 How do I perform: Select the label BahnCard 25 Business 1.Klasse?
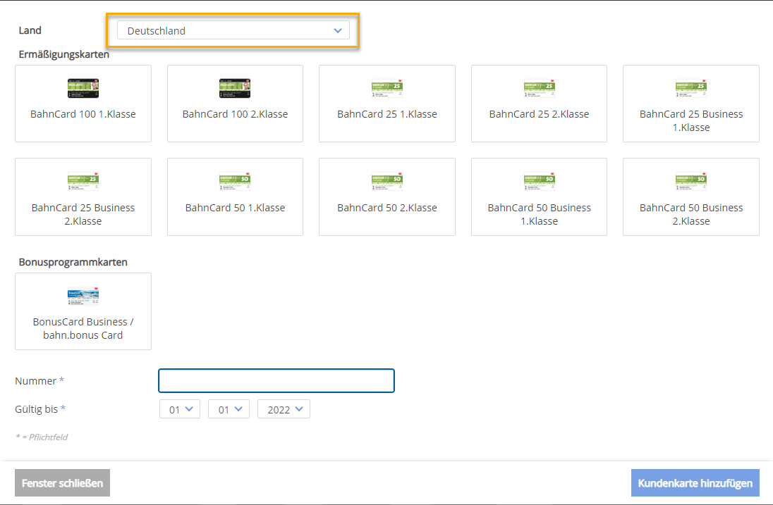691,120
